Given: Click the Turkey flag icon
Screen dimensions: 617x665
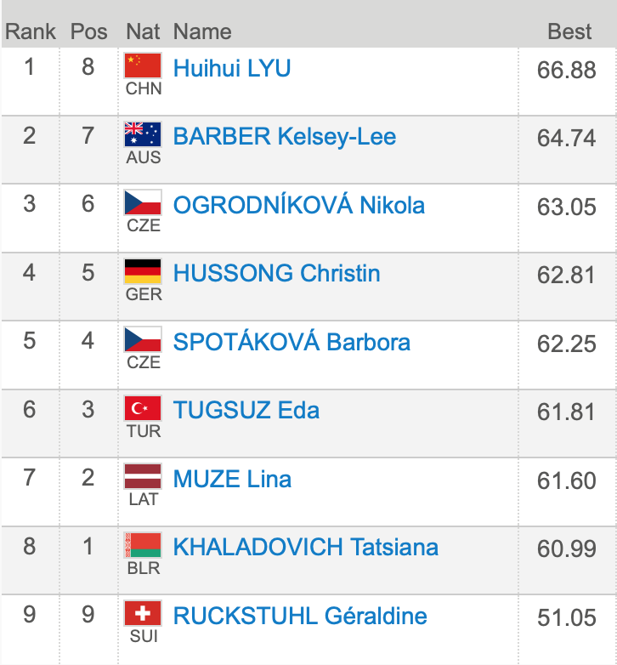Looking at the screenshot, I should (143, 408).
